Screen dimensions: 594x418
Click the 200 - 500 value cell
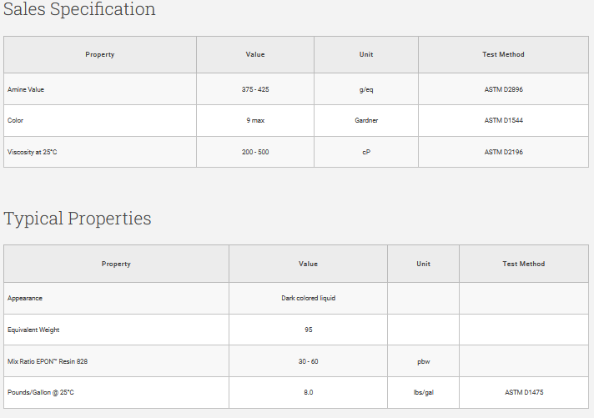(x=254, y=152)
